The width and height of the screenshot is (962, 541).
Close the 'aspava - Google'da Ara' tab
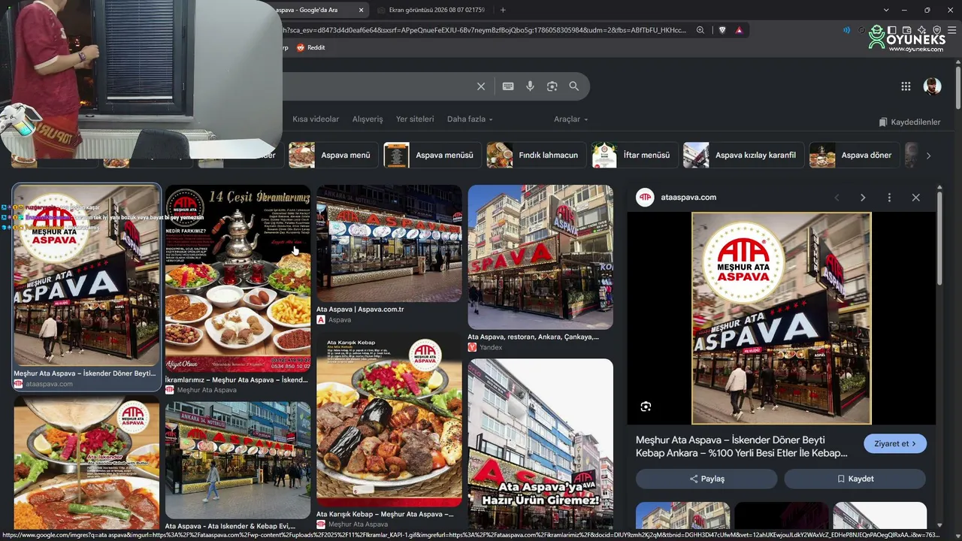(x=362, y=10)
